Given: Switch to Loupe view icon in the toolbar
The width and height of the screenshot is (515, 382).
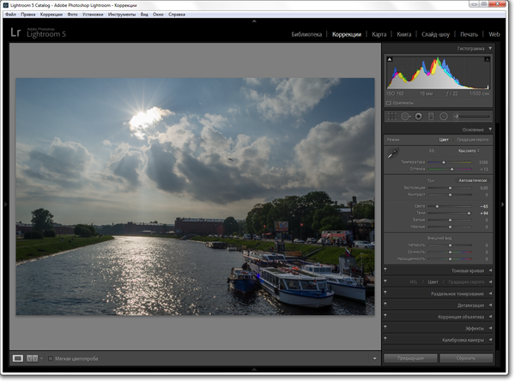Looking at the screenshot, I should pos(18,358).
